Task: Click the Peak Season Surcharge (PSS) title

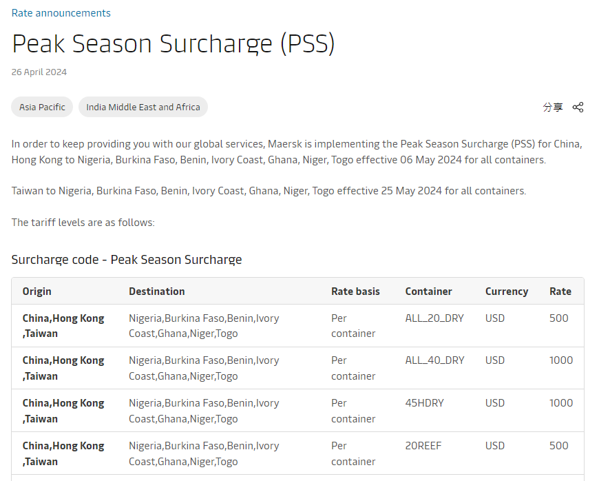Action: point(174,43)
